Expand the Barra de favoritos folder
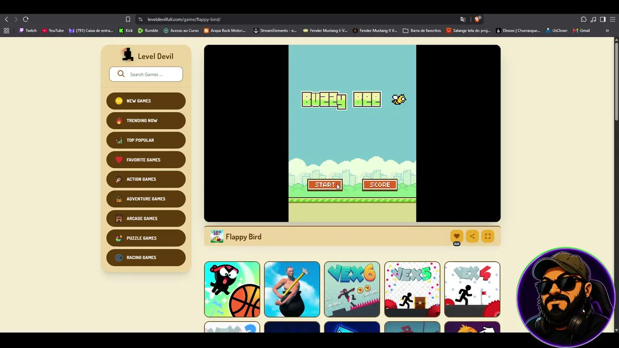619x348 pixels. tap(422, 30)
